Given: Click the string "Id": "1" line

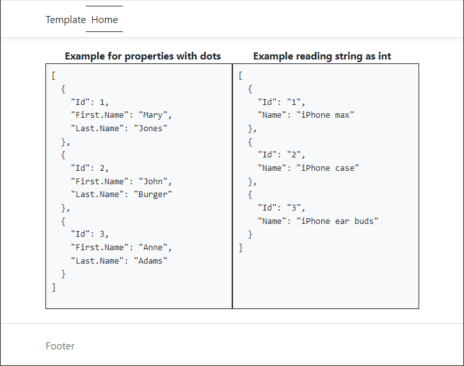Looking at the screenshot, I should 282,102.
